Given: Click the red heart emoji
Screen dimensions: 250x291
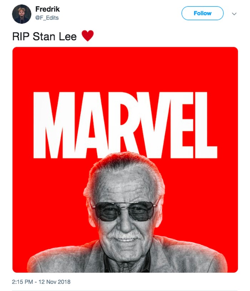Looking at the screenshot, I should click(x=87, y=36).
